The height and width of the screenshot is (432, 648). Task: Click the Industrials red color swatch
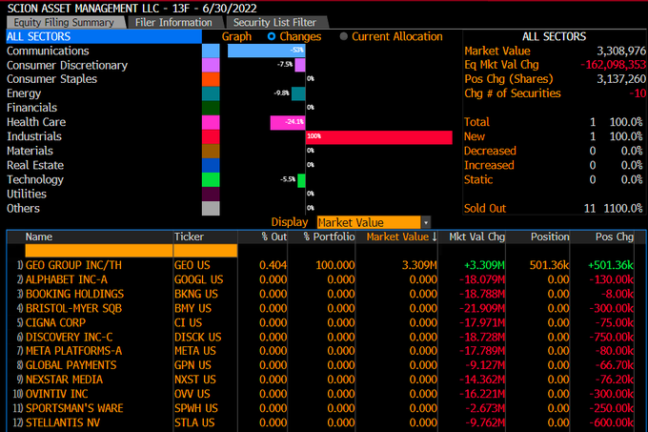(x=211, y=136)
